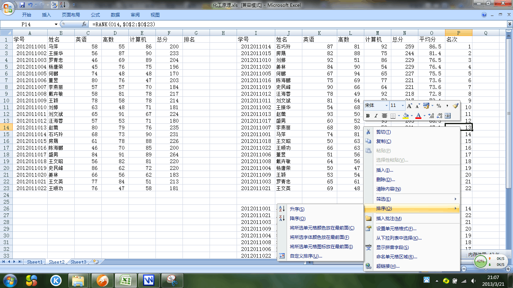Image resolution: width=513 pixels, height=288 pixels.
Task: Click the borders icon in mini toolbar
Action: (393, 116)
